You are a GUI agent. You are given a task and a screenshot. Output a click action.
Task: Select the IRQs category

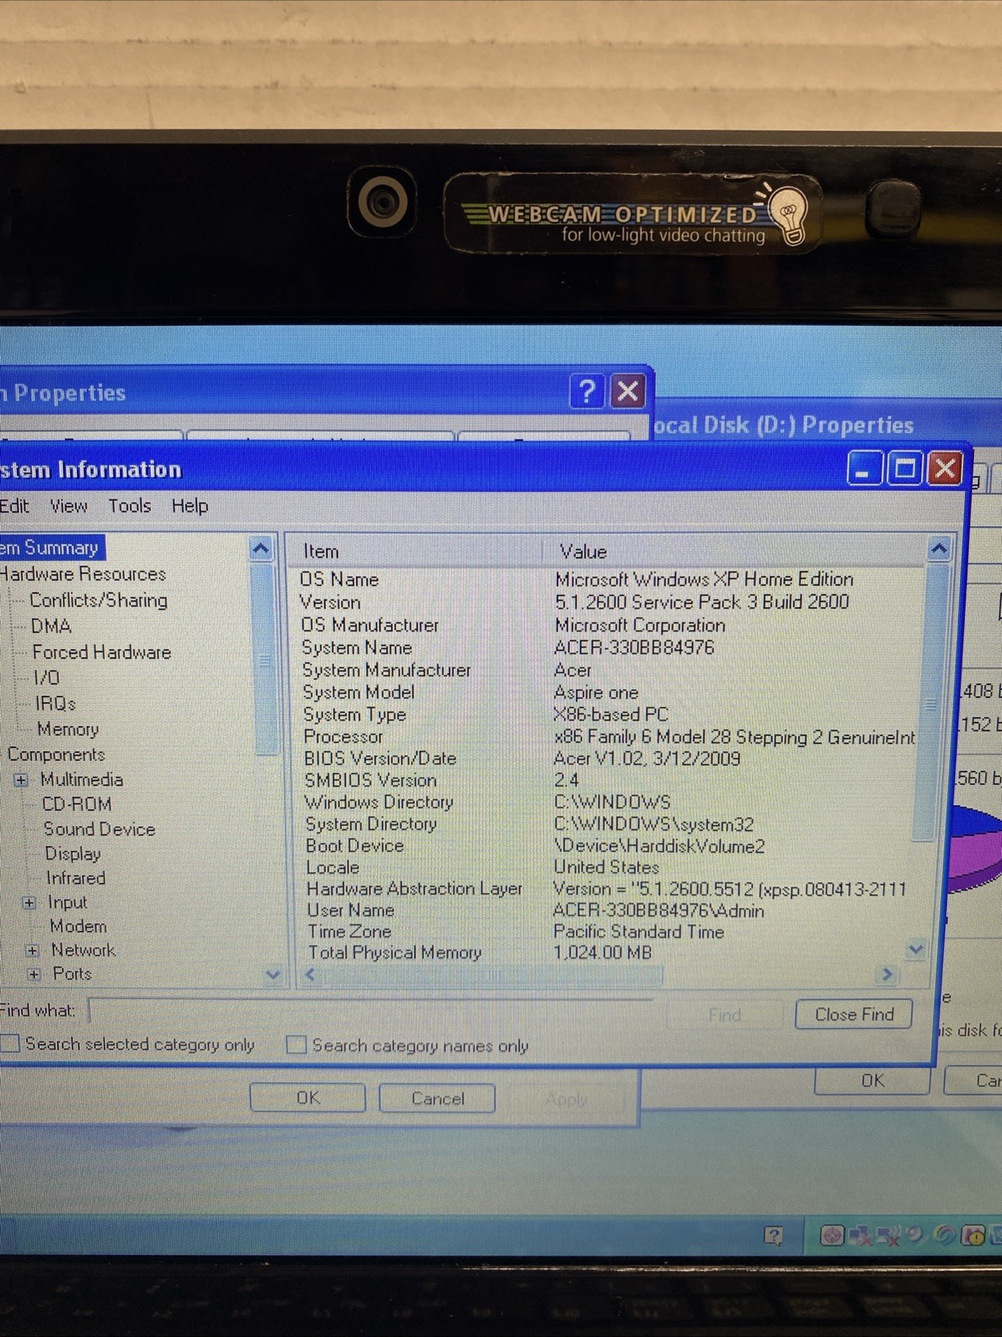point(55,703)
